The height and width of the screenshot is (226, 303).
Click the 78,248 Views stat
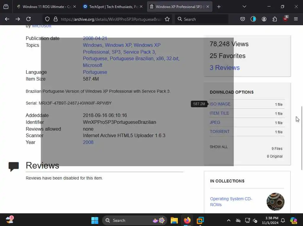(229, 44)
